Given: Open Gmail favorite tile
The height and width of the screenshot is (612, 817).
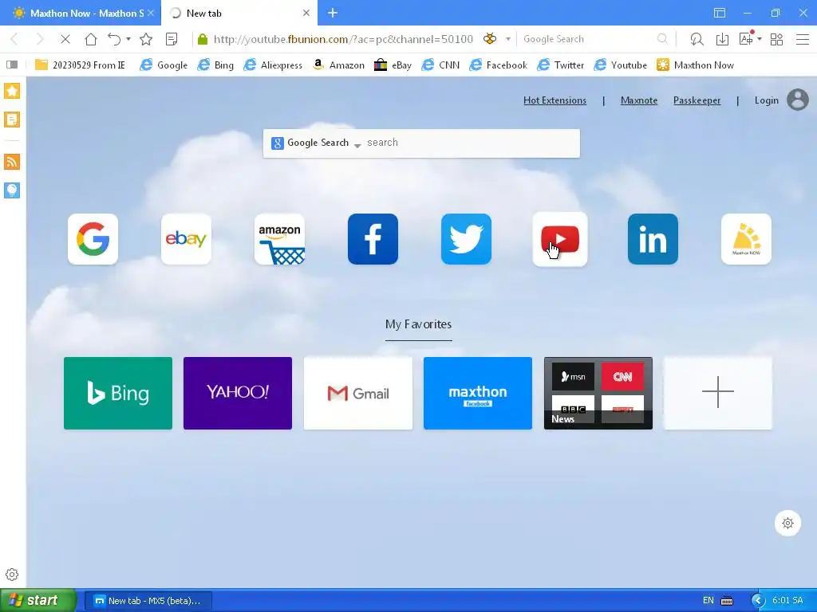Looking at the screenshot, I should [358, 393].
